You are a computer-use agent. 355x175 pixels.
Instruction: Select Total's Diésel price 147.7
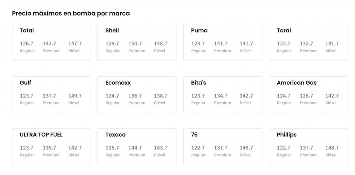point(75,44)
